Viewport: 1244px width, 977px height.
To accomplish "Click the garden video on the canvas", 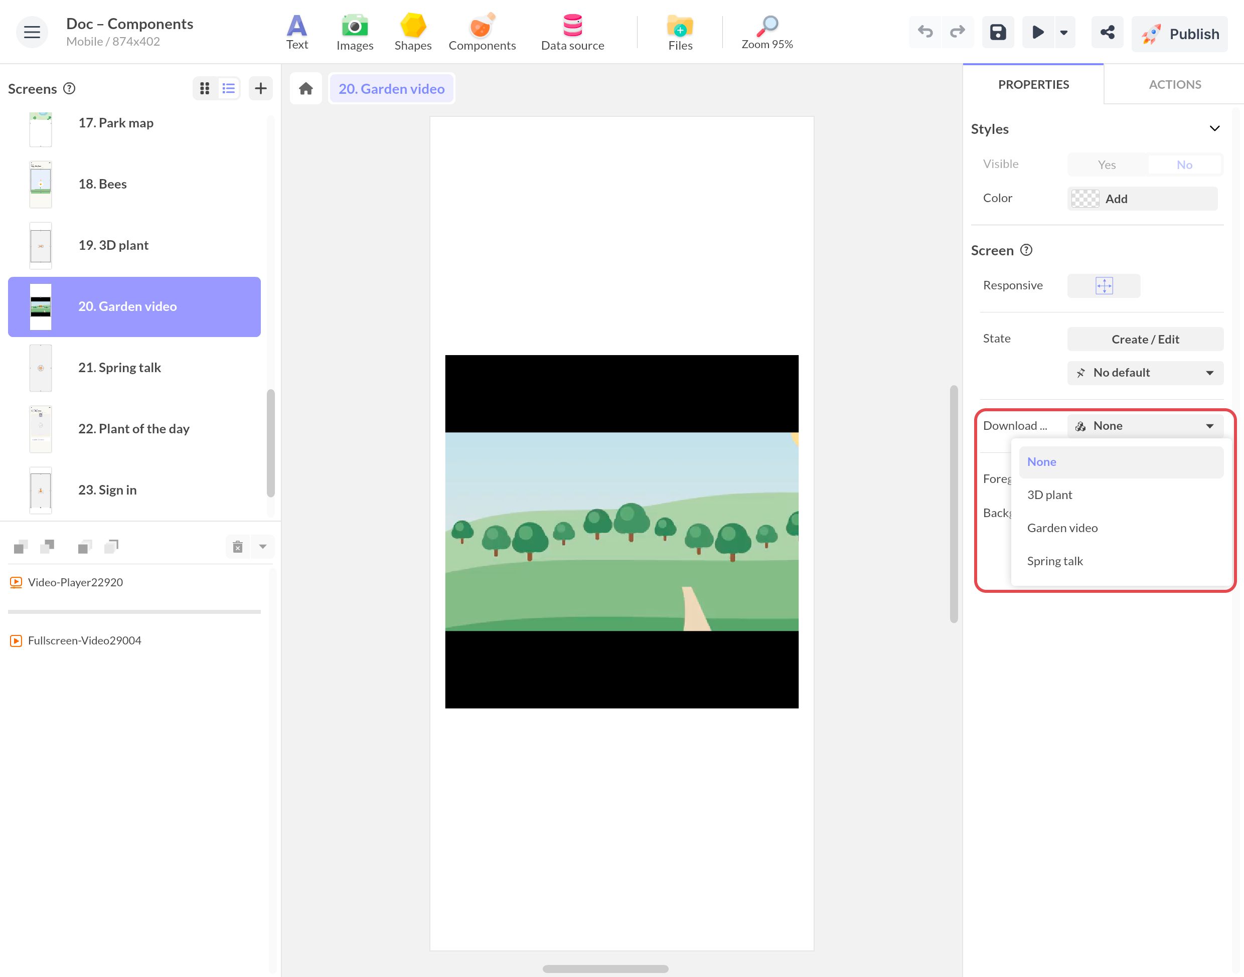I will [621, 532].
